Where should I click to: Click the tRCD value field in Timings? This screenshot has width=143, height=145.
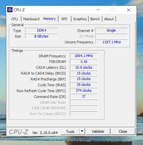[84, 73]
